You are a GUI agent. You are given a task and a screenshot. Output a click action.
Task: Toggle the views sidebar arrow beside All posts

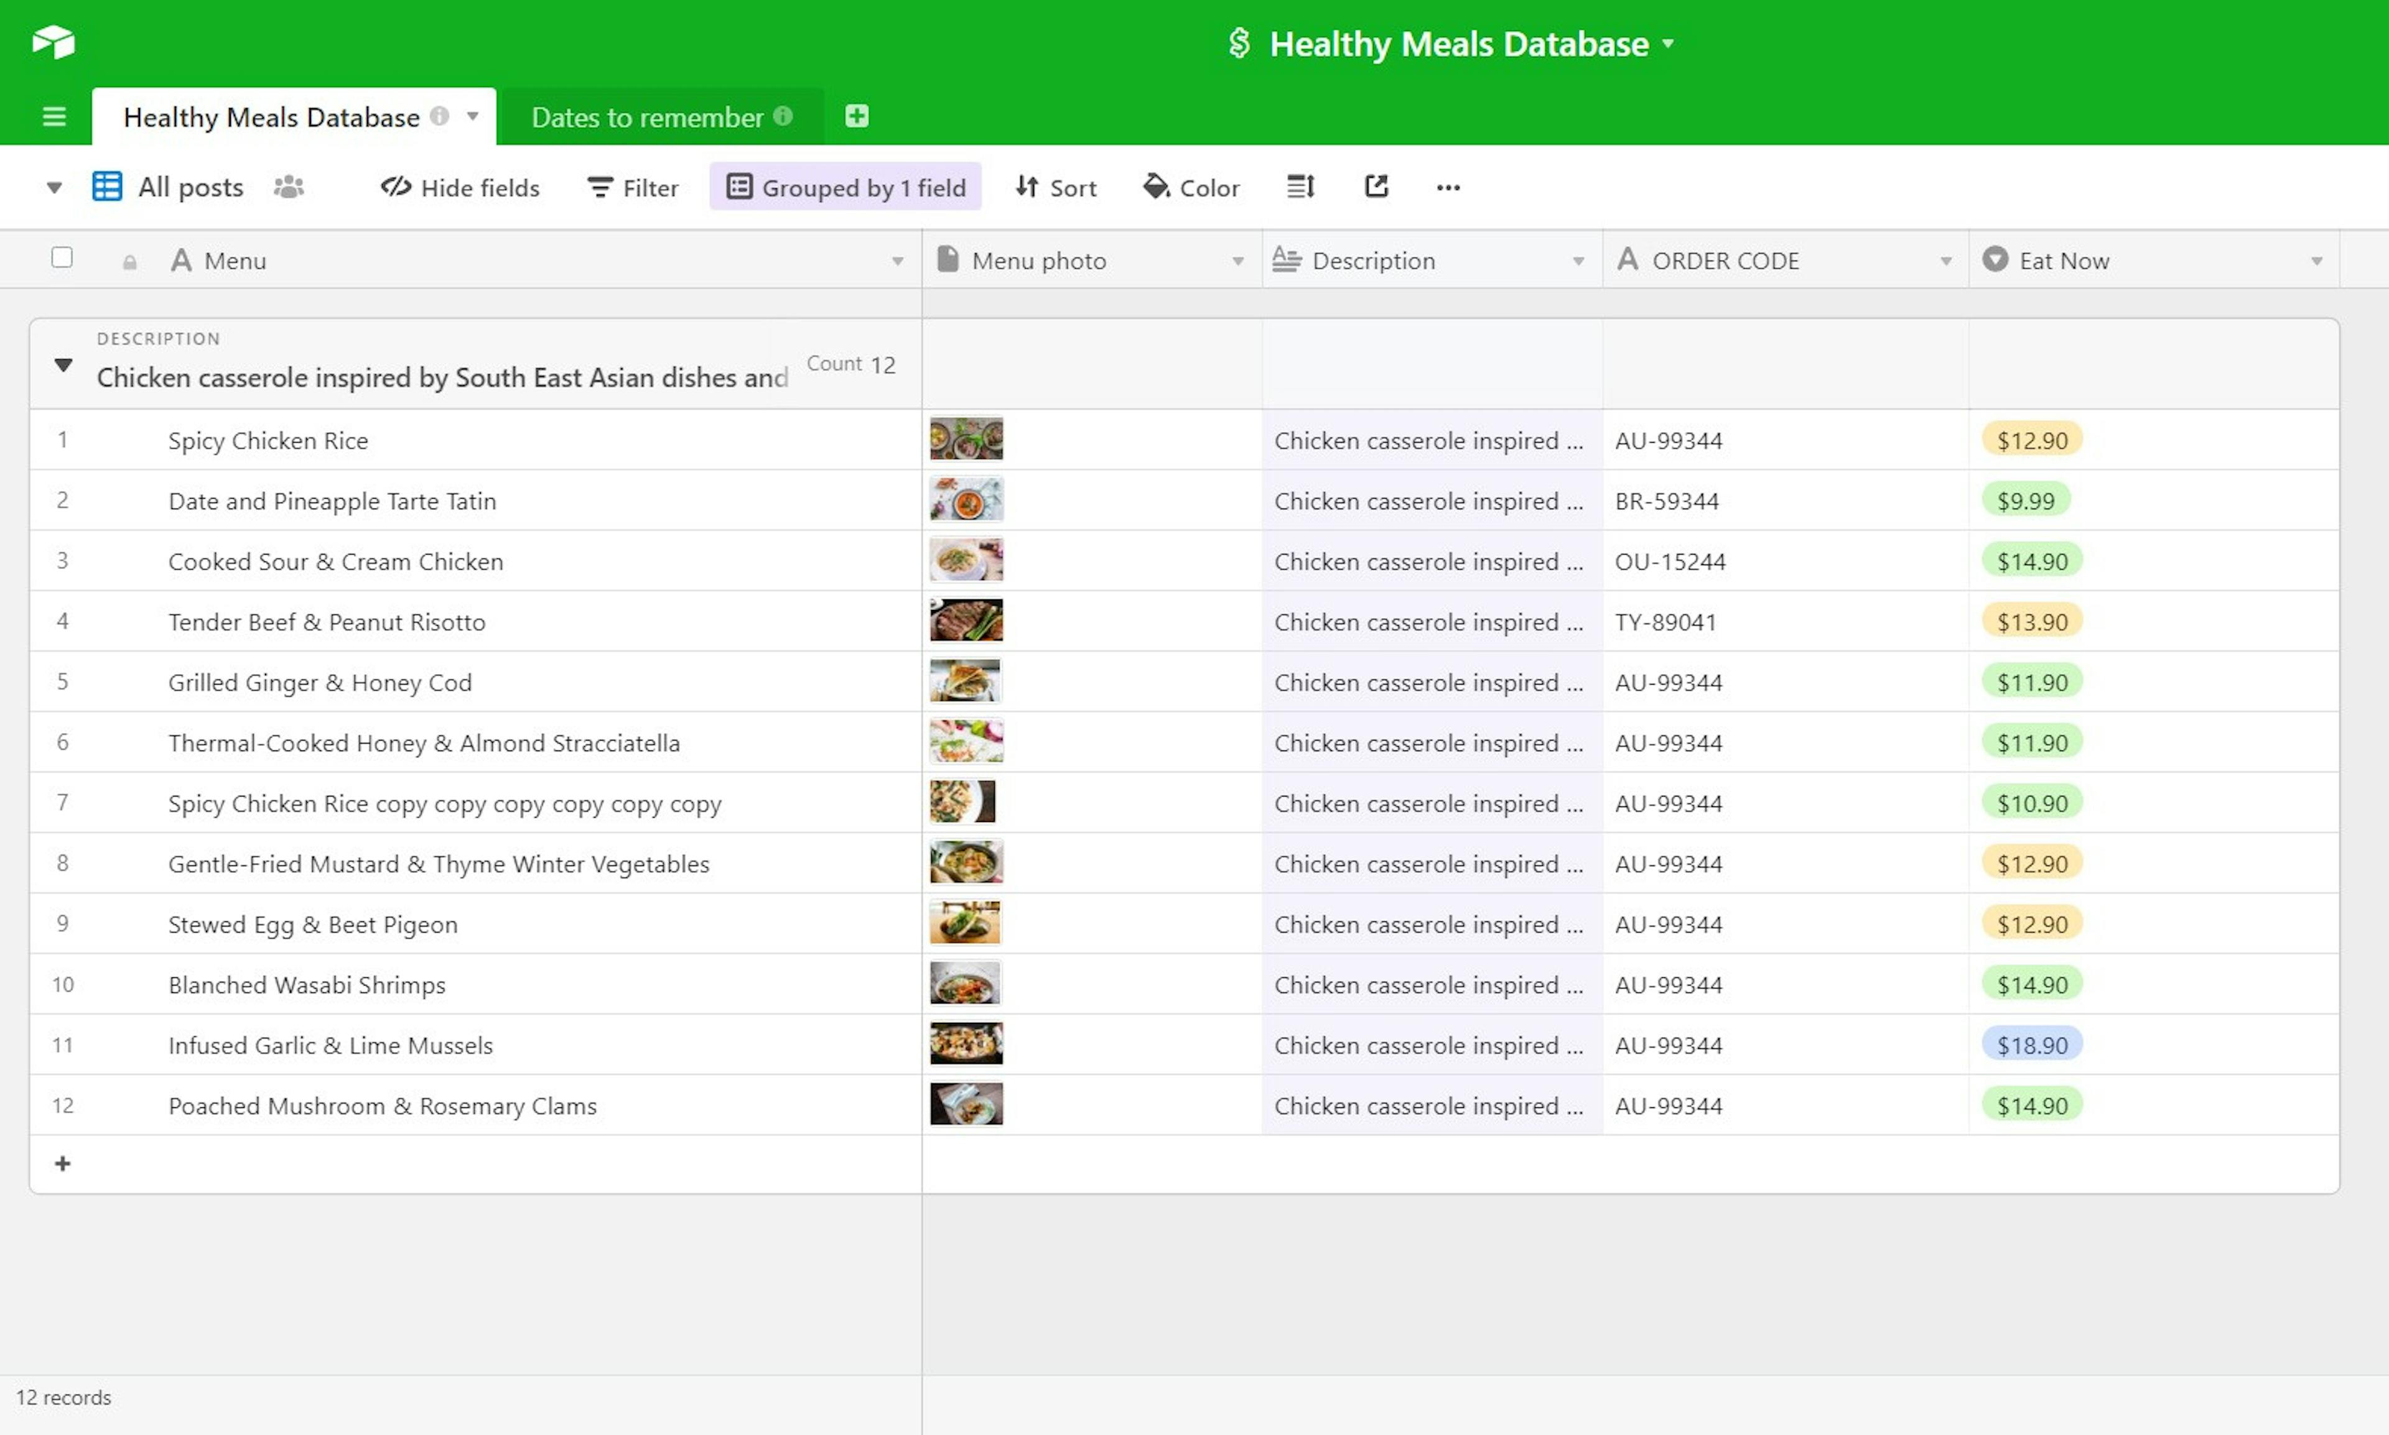tap(54, 188)
